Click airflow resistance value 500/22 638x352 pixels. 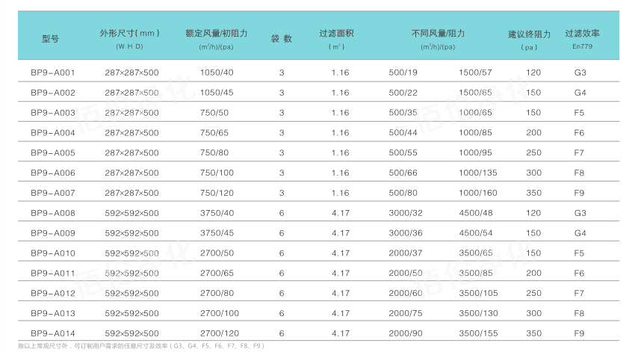[x=403, y=93]
